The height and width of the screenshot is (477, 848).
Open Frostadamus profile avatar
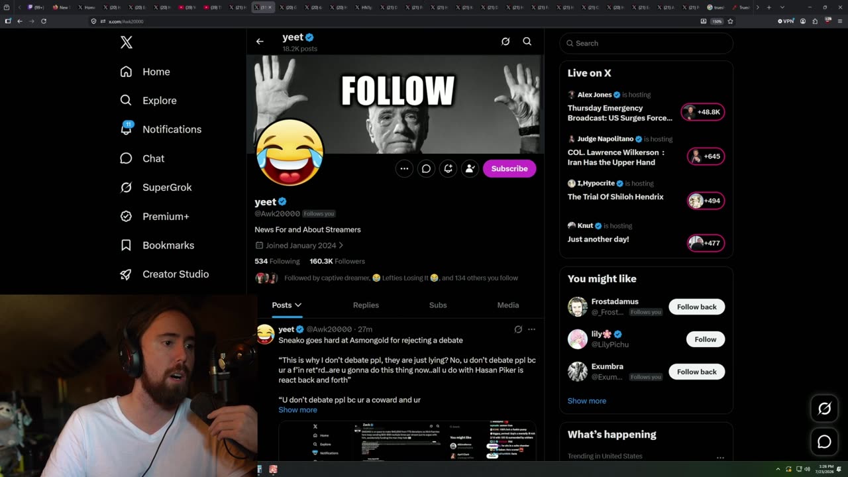point(578,307)
